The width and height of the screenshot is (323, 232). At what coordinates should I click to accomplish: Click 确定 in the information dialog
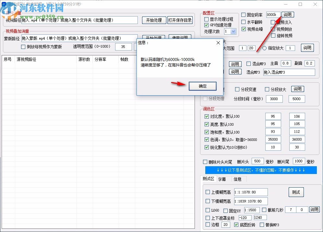tap(202, 86)
